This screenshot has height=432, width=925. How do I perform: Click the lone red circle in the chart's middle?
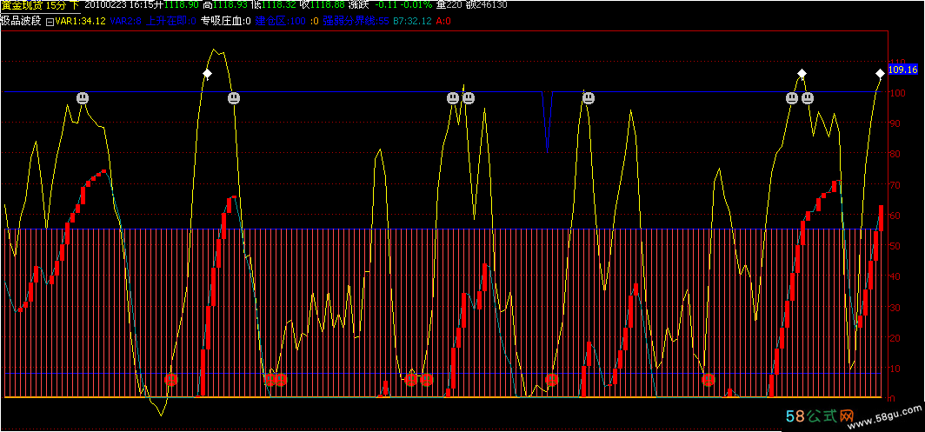click(x=552, y=379)
